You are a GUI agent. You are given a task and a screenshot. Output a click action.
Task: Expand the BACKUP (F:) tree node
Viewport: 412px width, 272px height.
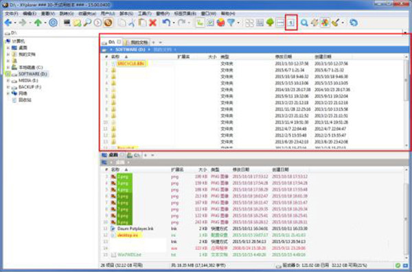click(8, 87)
